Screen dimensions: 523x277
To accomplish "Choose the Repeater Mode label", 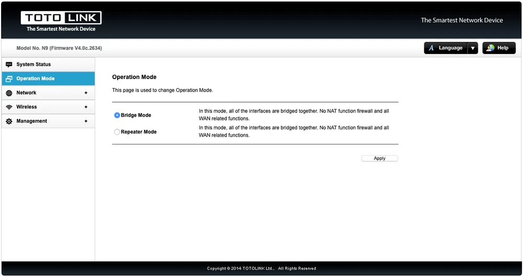I will [x=139, y=132].
